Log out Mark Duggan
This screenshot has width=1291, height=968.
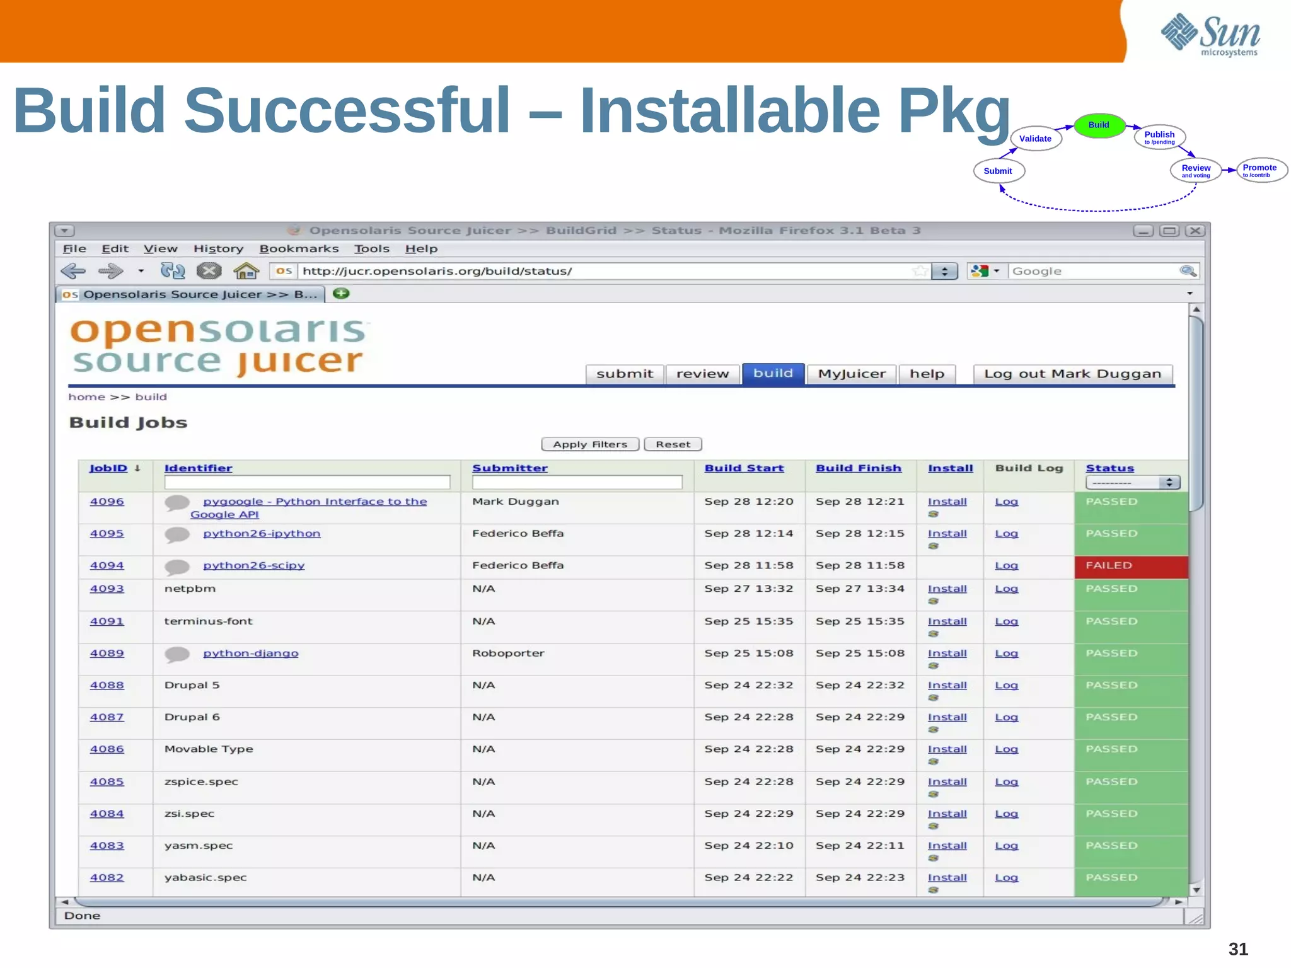1073,374
